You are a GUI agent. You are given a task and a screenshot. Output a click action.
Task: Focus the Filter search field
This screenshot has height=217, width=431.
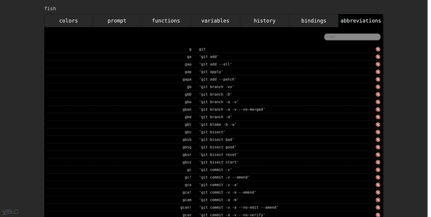pos(352,37)
